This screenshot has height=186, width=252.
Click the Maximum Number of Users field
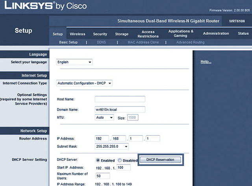103,176
